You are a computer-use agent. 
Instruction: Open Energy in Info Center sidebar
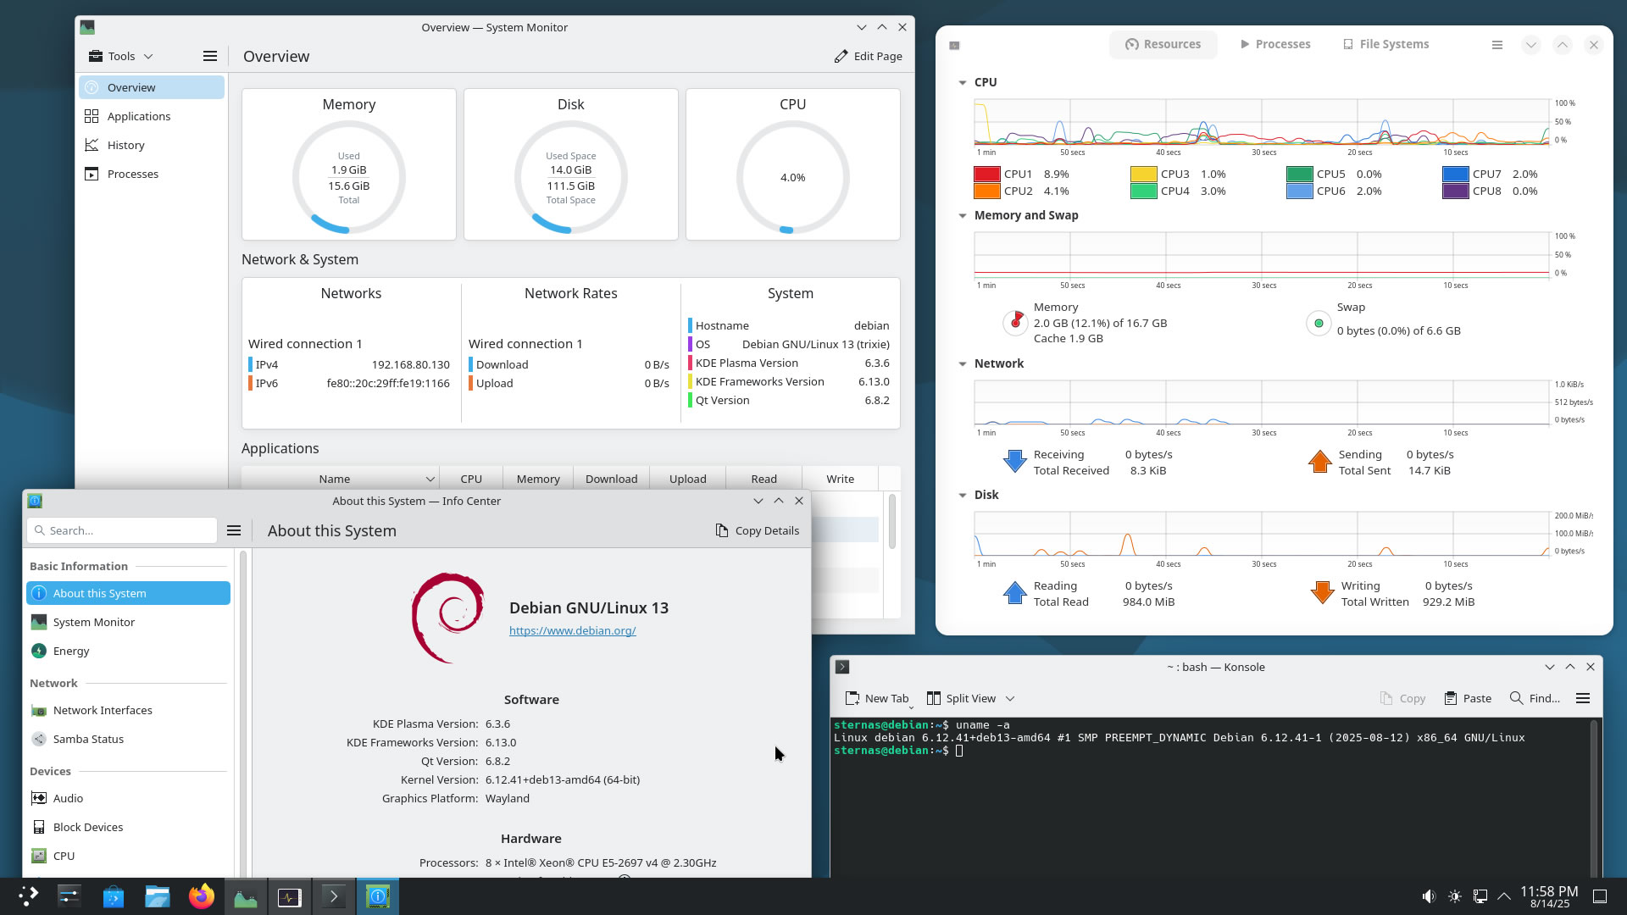(128, 651)
